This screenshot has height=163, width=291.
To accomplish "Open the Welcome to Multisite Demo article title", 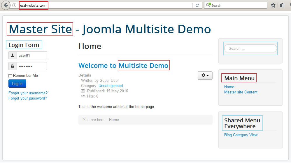I will click(124, 65).
